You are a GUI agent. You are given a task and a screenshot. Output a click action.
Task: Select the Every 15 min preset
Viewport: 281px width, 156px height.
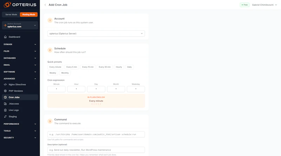pyautogui.click(x=88, y=67)
